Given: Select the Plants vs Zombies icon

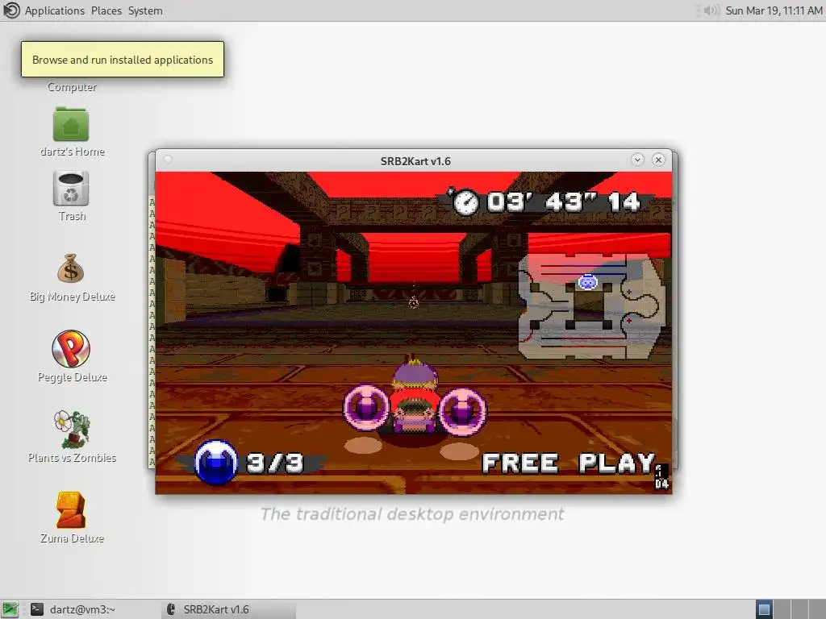Looking at the screenshot, I should (x=71, y=429).
